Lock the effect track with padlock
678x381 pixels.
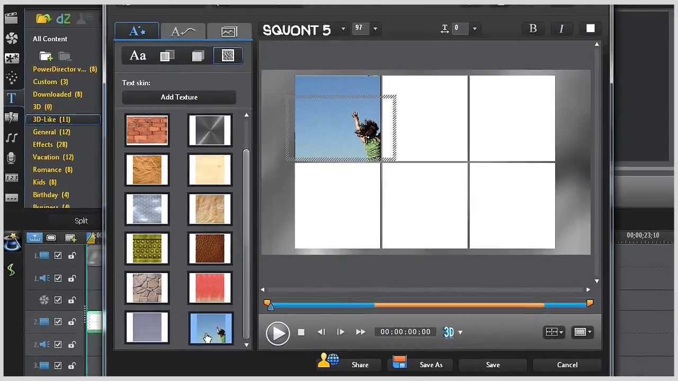(x=72, y=300)
